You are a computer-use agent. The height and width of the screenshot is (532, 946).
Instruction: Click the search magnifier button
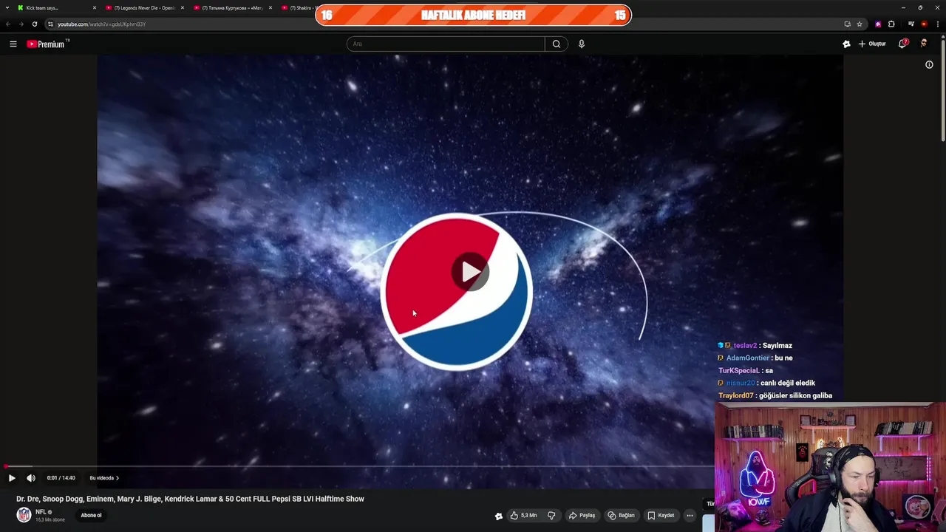coord(557,44)
